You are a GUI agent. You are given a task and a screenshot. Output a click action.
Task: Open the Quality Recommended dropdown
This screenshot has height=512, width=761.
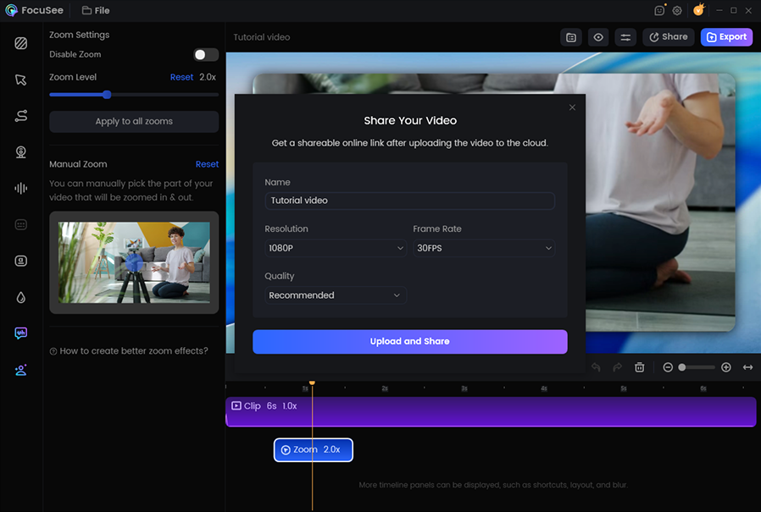[x=336, y=295]
